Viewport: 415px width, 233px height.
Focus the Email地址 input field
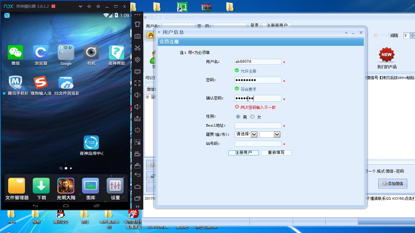[258, 126]
